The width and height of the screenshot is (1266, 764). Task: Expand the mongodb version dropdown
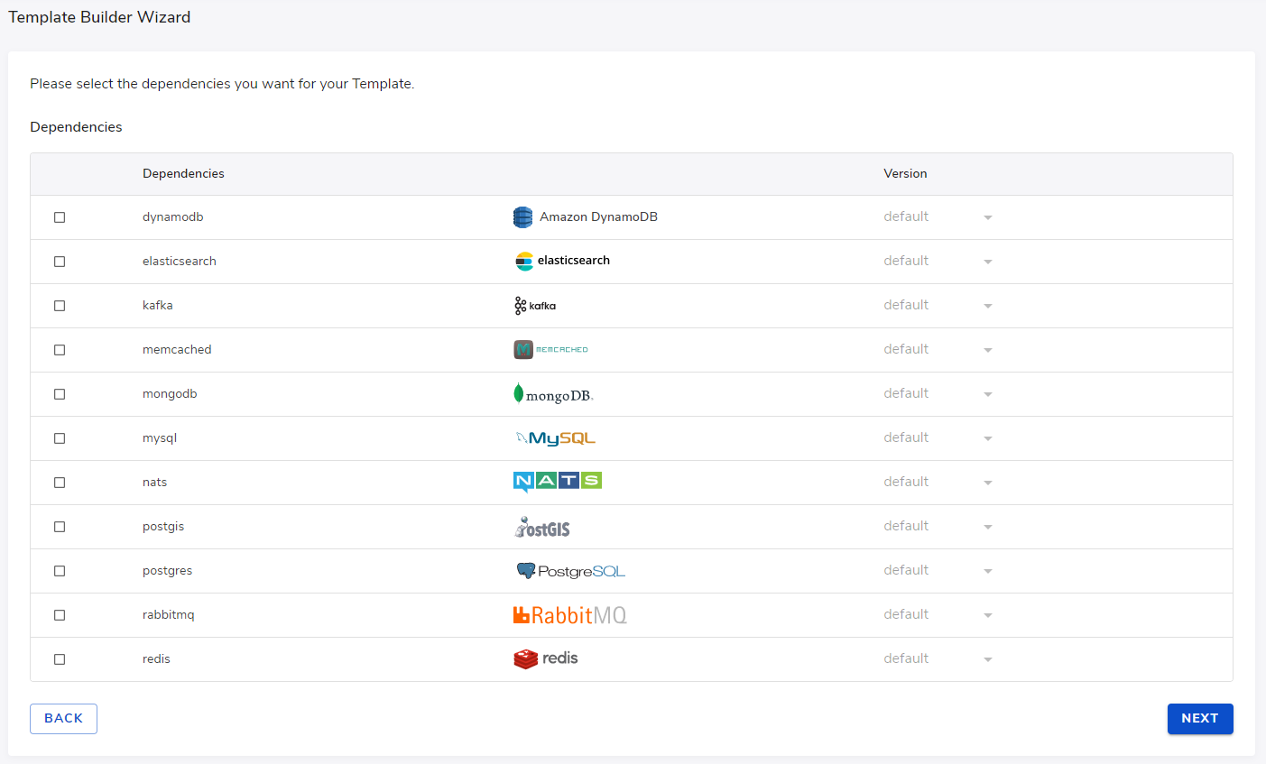pos(938,394)
